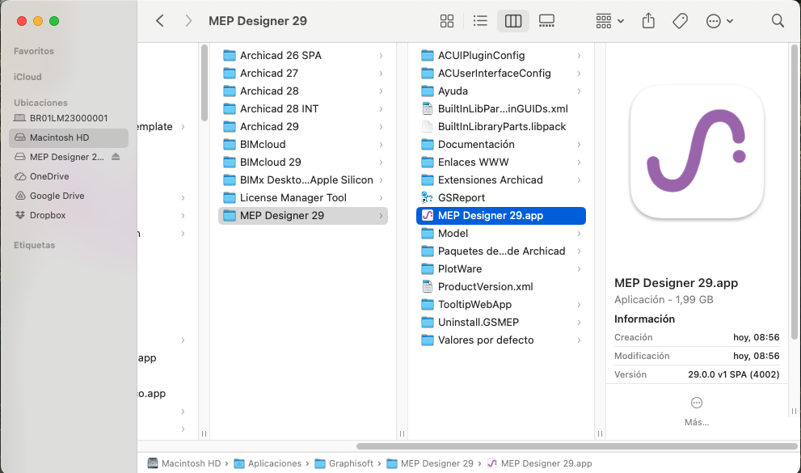The height and width of the screenshot is (473, 801).
Task: Click the Etiquetas sidebar heading
Action: 34,245
